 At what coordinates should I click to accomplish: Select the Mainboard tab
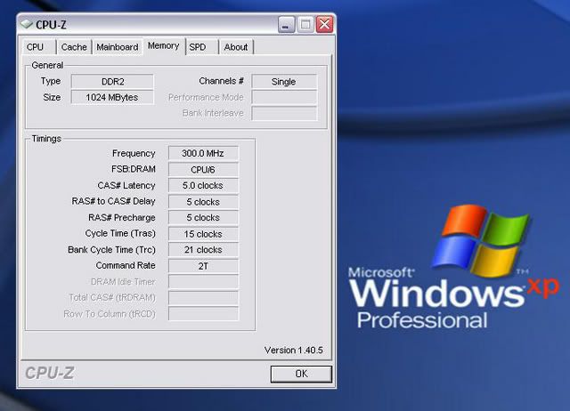[117, 47]
